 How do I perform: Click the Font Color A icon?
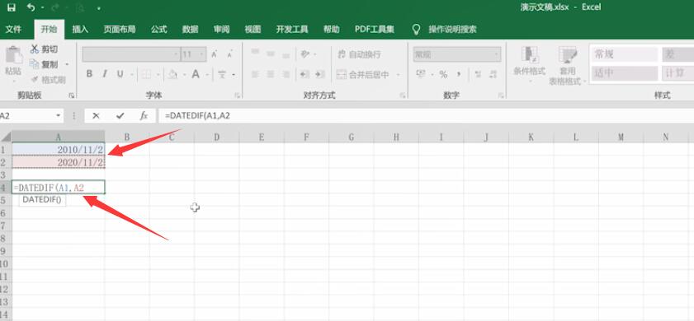[x=196, y=74]
